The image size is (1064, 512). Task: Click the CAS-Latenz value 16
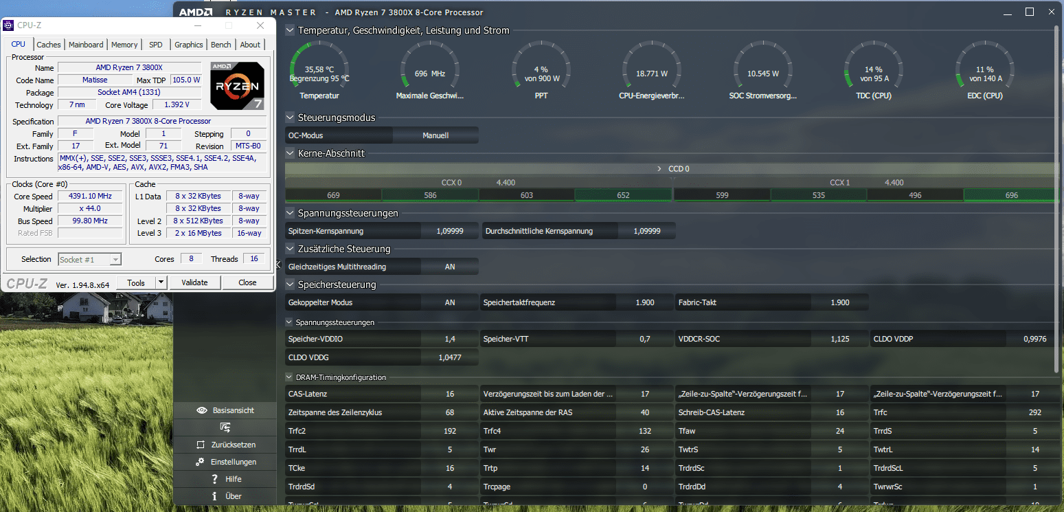450,394
